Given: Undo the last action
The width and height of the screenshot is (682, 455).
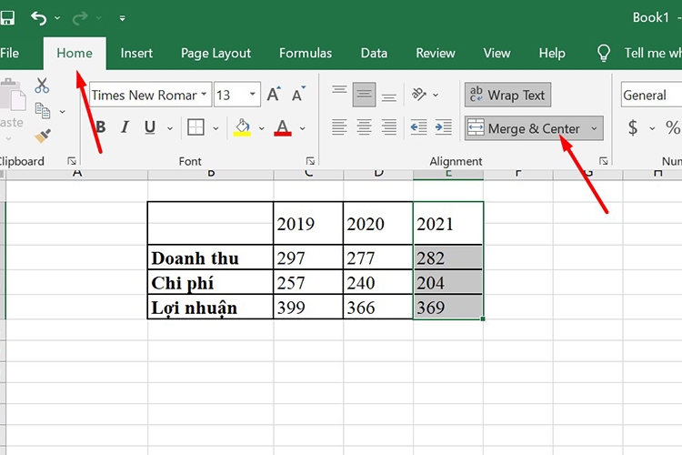Looking at the screenshot, I should point(39,18).
